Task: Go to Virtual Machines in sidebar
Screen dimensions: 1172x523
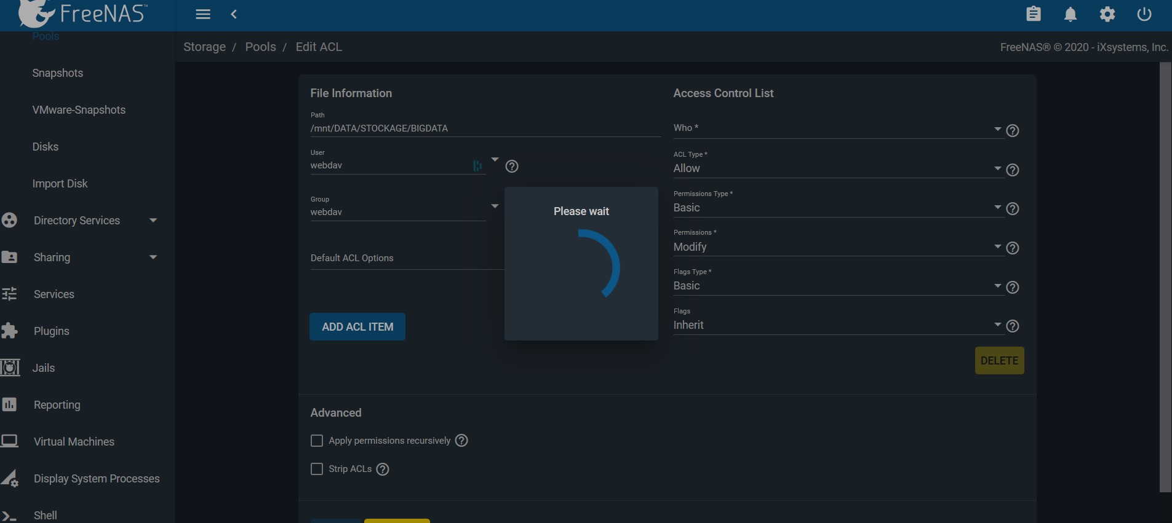Action: click(x=74, y=442)
